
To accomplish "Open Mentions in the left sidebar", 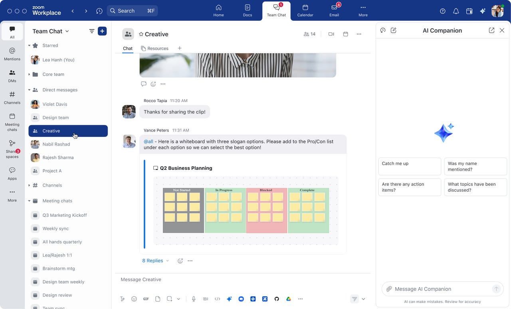I will pyautogui.click(x=12, y=53).
